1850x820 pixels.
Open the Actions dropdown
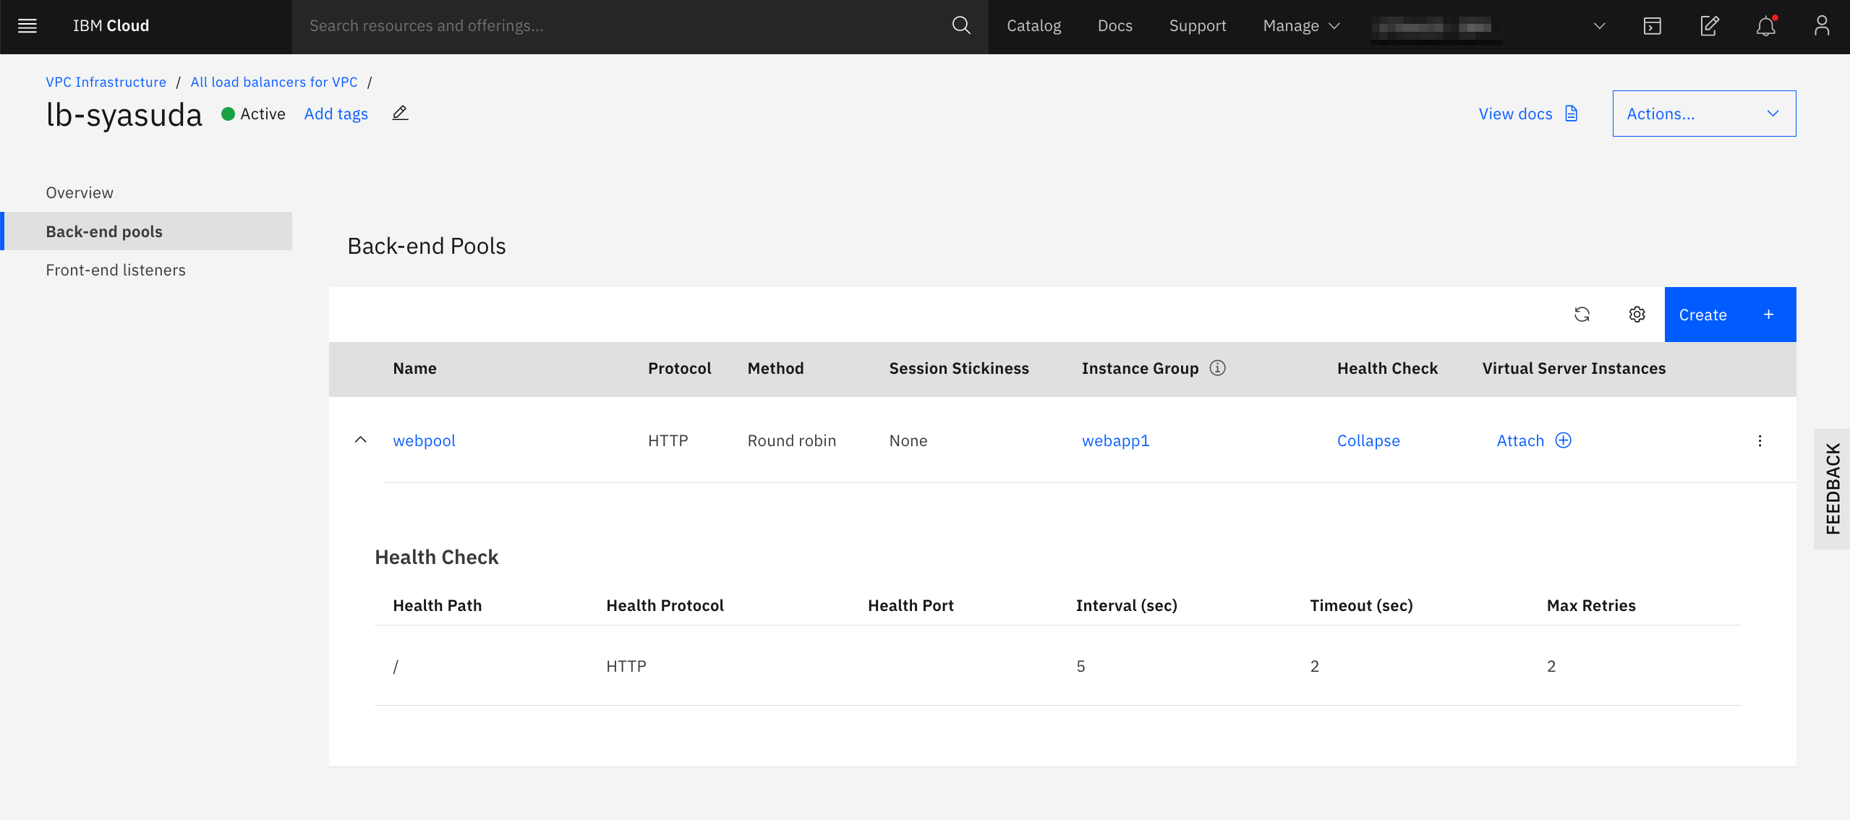[1703, 114]
